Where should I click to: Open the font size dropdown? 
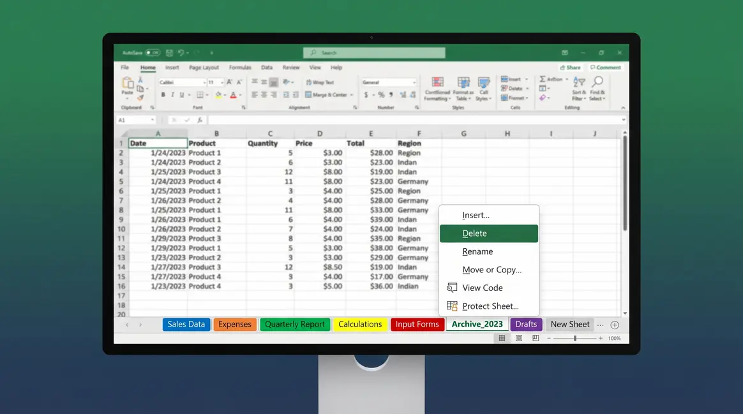pyautogui.click(x=221, y=82)
